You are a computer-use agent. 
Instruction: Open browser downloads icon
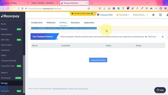104,8
